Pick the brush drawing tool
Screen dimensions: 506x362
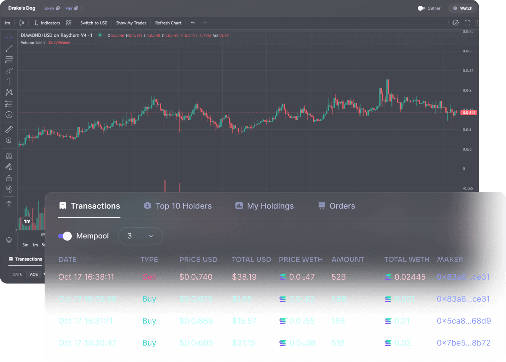pos(9,71)
